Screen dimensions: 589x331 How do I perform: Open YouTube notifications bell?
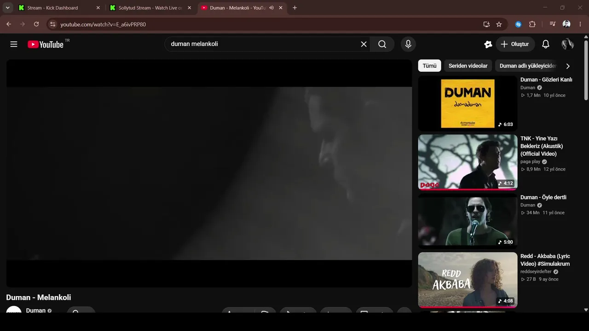pyautogui.click(x=545, y=44)
